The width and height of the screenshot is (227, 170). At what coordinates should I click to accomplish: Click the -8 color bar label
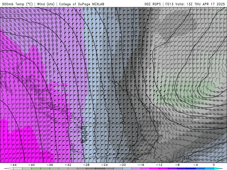[177, 165]
